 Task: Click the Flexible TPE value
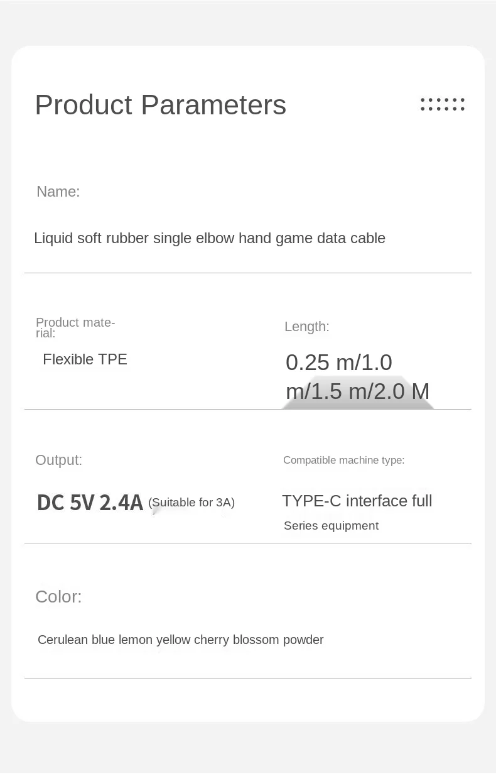click(85, 359)
